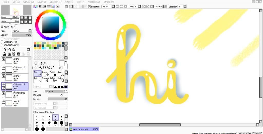This screenshot has height=134, width=263.
Task: Hide Linework1 layer eye icon
Action: [3, 93]
